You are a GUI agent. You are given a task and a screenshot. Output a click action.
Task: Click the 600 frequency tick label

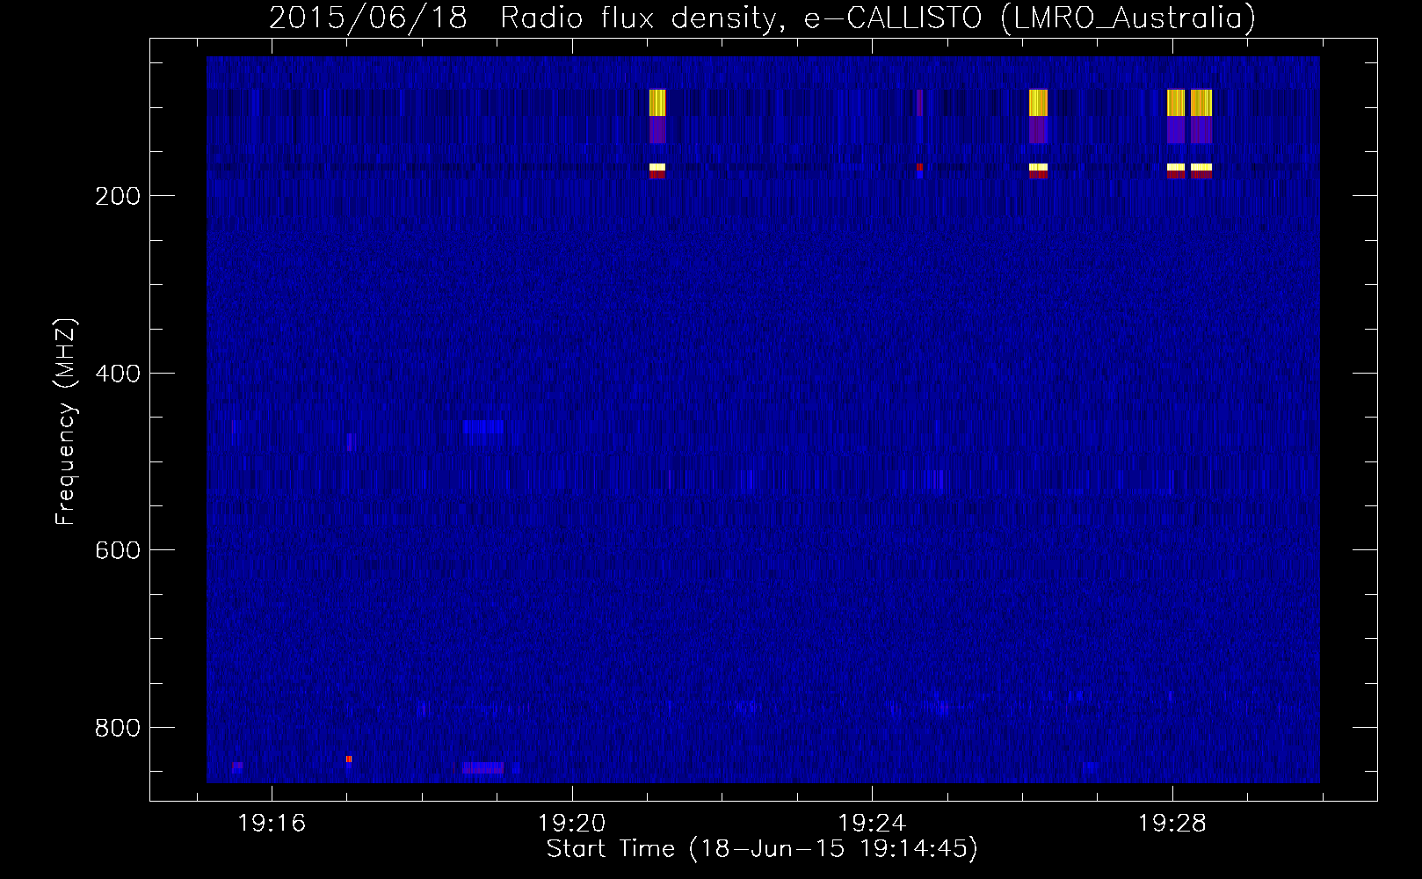[x=118, y=550]
